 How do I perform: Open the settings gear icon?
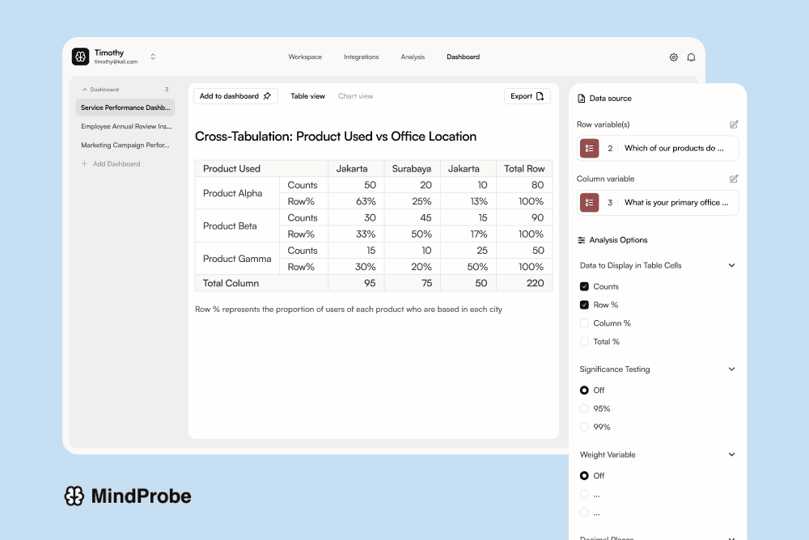pos(673,57)
